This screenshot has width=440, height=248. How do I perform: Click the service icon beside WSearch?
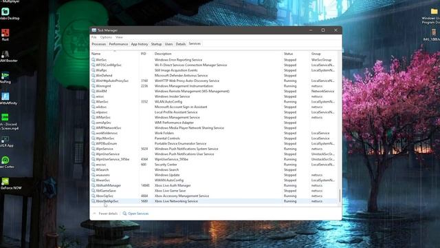(x=93, y=169)
